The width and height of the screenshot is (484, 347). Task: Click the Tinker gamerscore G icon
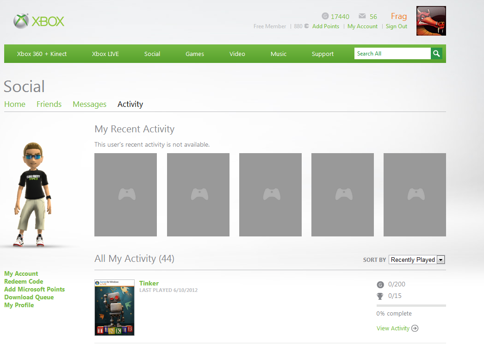click(x=380, y=285)
